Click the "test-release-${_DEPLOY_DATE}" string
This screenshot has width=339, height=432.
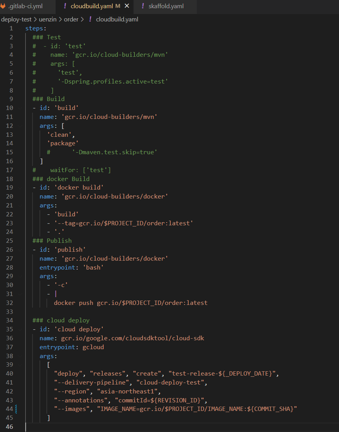[222, 374]
